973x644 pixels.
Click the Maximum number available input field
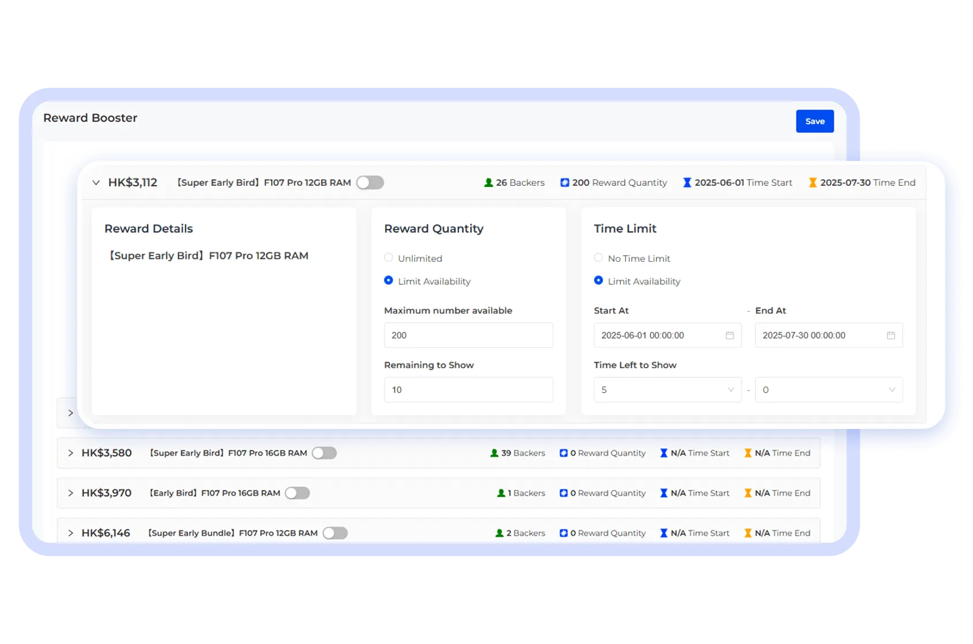(x=468, y=335)
